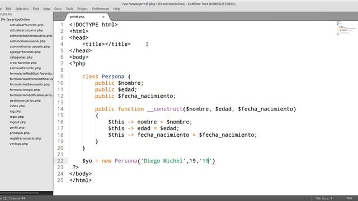Click the next tab arrow

click(x=60, y=16)
